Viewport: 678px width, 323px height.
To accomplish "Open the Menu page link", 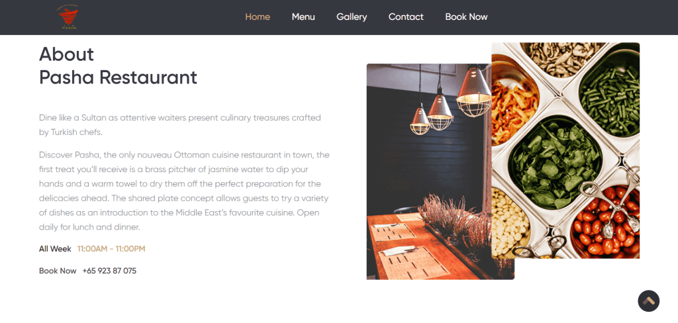I will click(303, 17).
